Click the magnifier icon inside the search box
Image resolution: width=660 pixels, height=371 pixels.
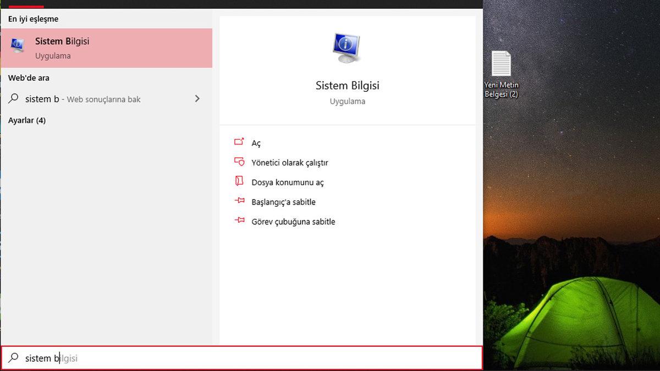coord(14,358)
